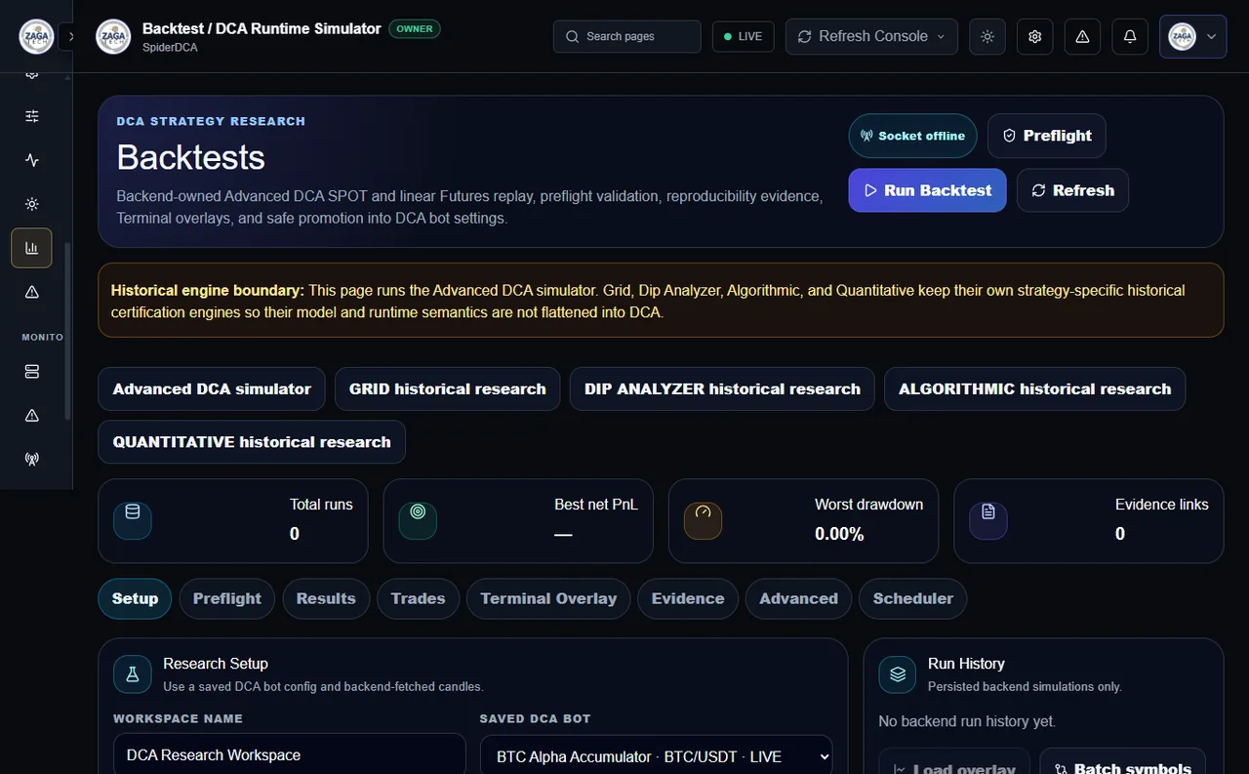Click the sun-shaped icon in left sidebar
Viewport: 1249px width, 774px height.
coord(32,204)
